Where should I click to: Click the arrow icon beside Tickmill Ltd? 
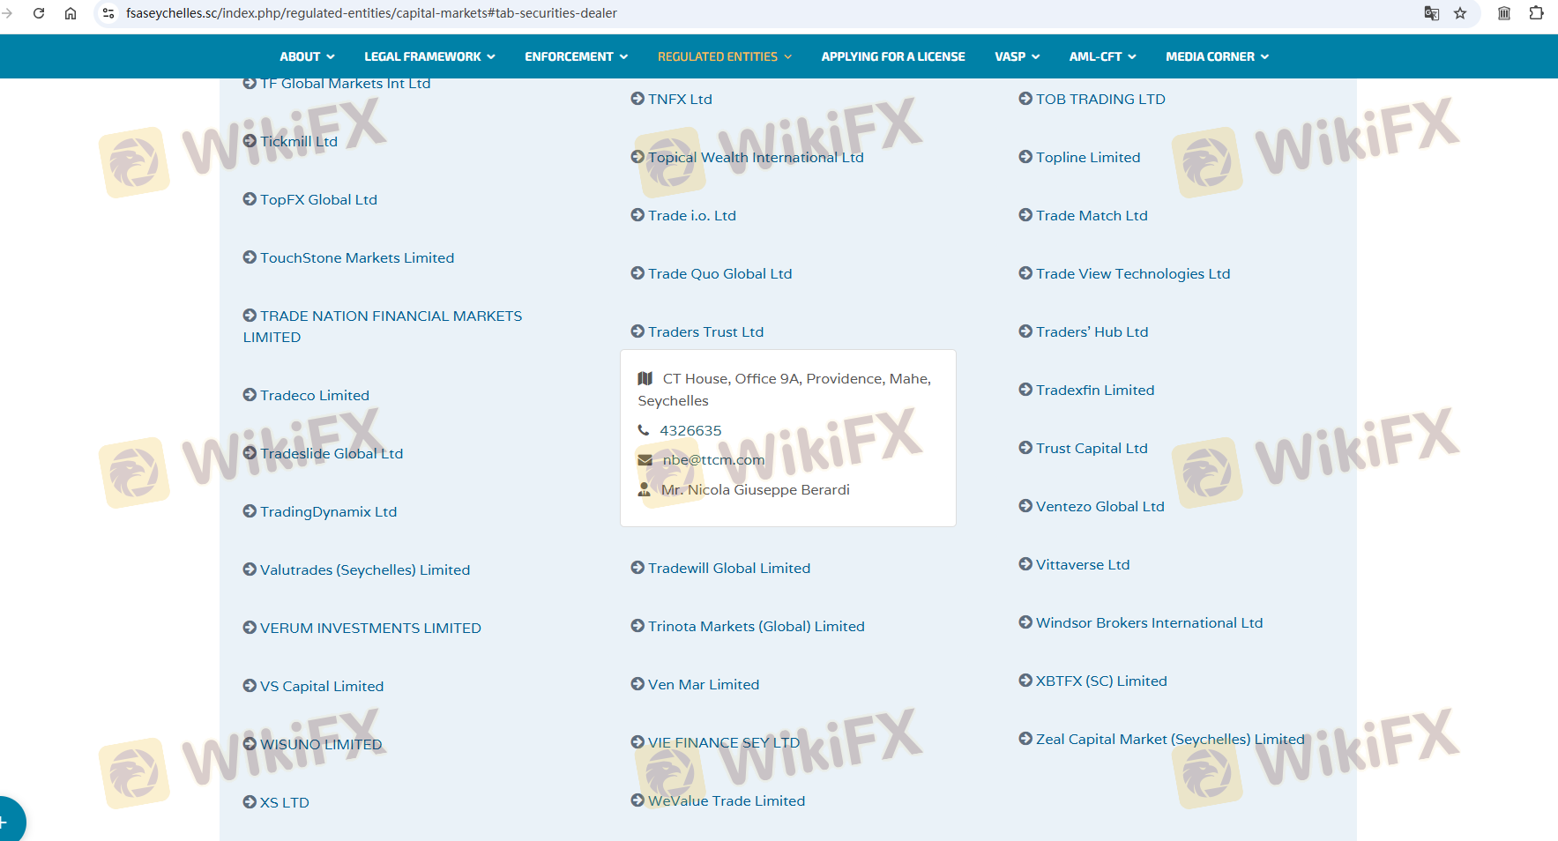(250, 141)
